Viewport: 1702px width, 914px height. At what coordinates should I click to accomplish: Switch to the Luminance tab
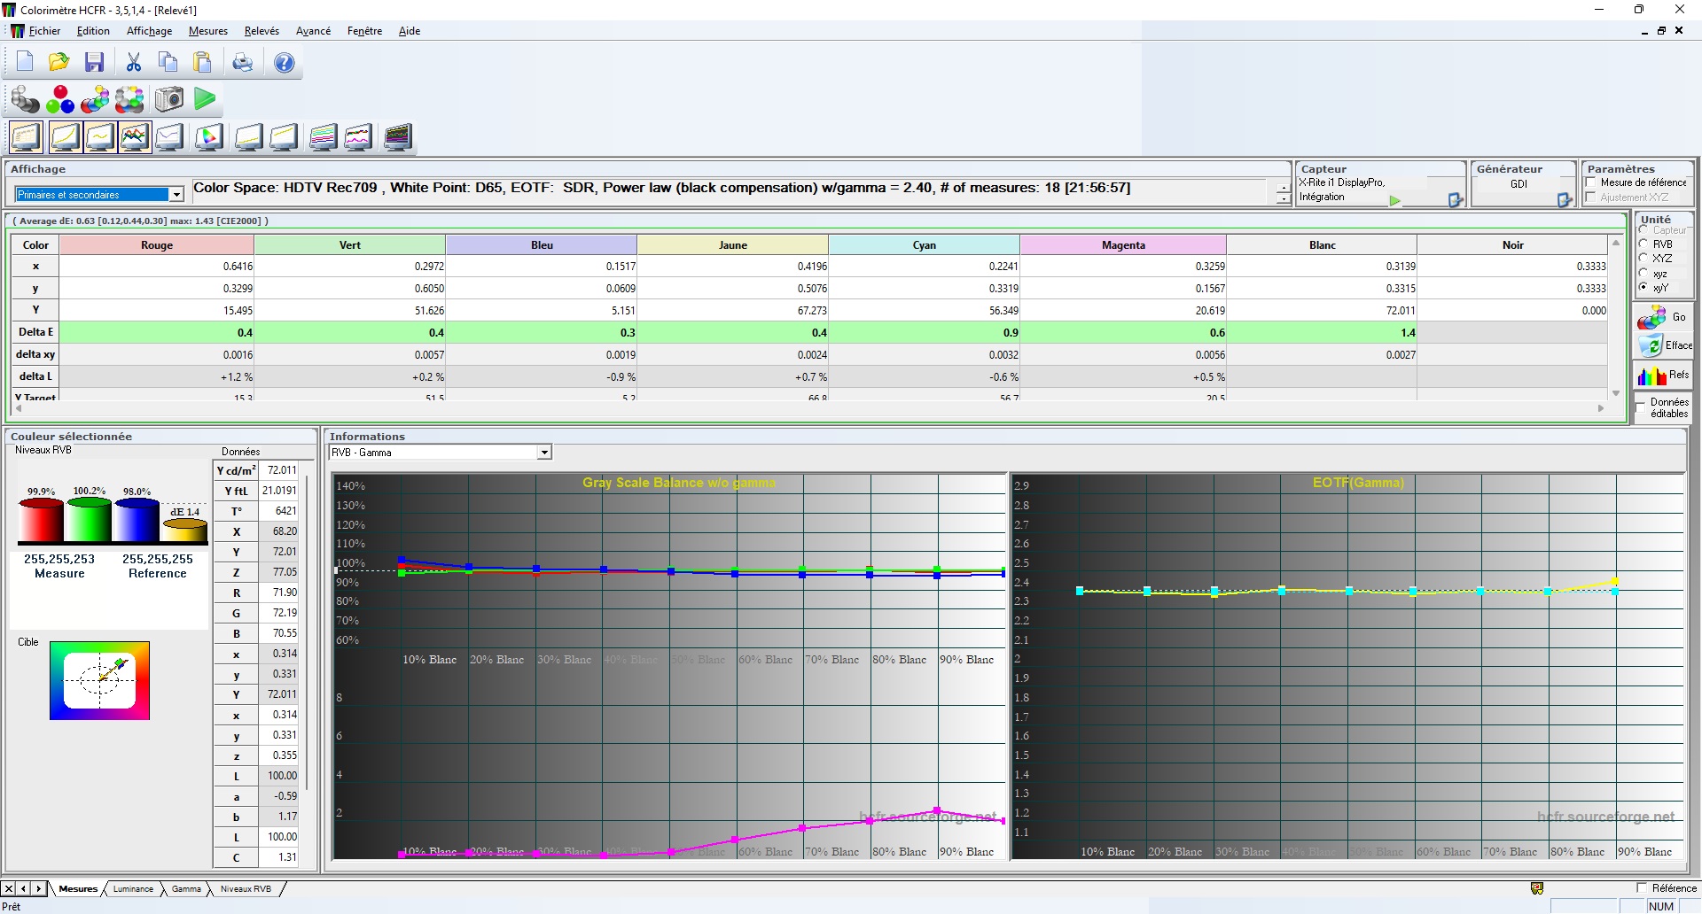[x=133, y=889]
